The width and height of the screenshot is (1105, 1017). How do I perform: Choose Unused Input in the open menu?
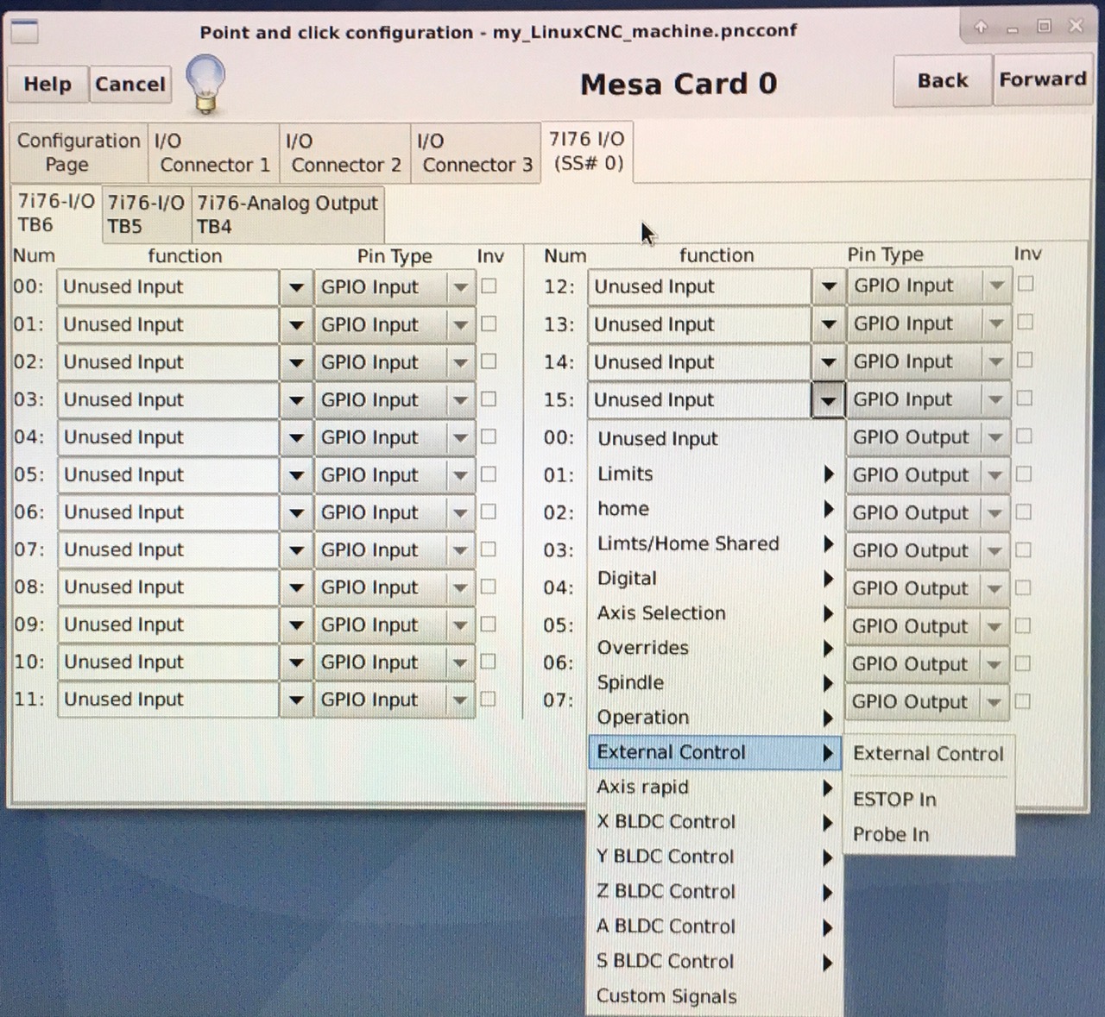coord(714,439)
